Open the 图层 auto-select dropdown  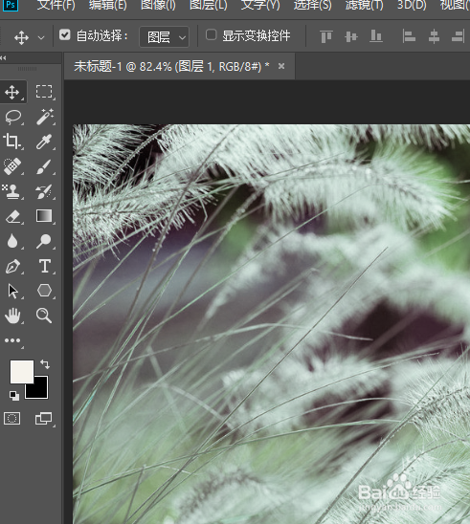[164, 36]
